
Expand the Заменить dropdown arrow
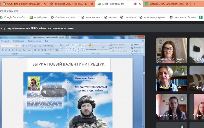(x=142, y=48)
